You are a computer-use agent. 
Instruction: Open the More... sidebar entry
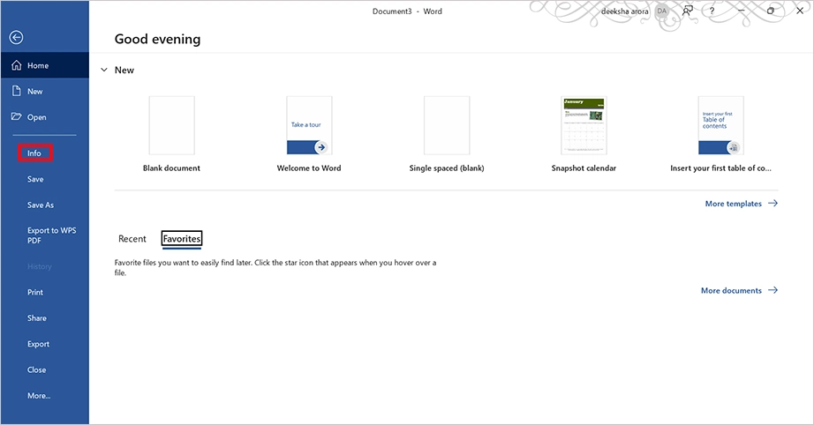pos(39,396)
